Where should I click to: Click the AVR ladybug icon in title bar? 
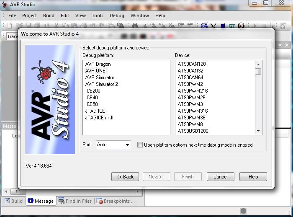[4, 5]
